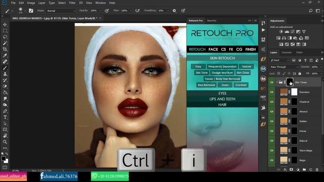Screen dimensions: 324x182
Task: Click the foreground color swatch
Action: pyautogui.click(x=4, y=158)
